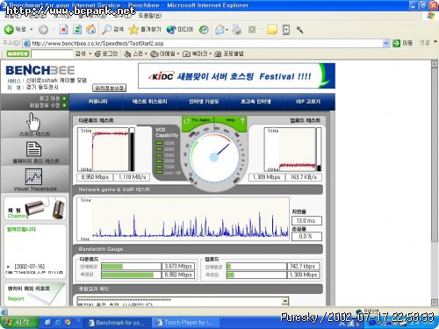The width and height of the screenshot is (439, 329).
Task: Click into the Naver toolbar search box
Action: (x=52, y=54)
